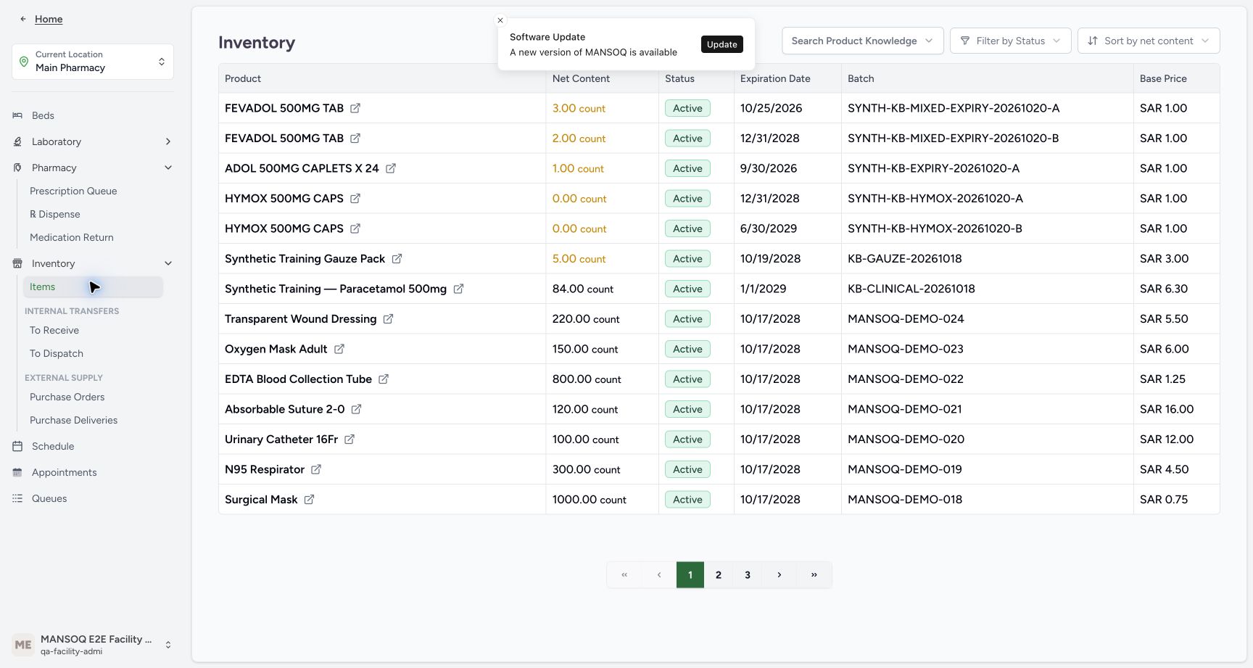The height and width of the screenshot is (668, 1253).
Task: Dismiss the Software Update notification
Action: click(500, 20)
